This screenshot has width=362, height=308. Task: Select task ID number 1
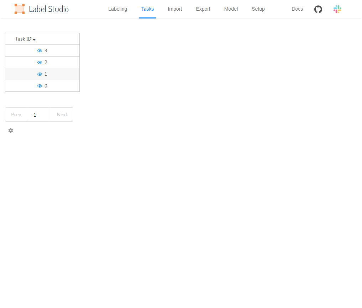(x=46, y=74)
